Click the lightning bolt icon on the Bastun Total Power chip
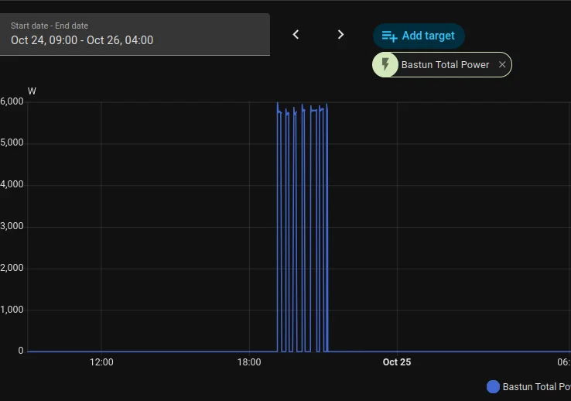Viewport: 571px width, 401px height. (x=385, y=64)
